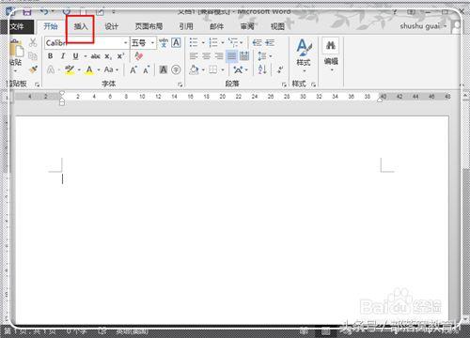Switch to the 开始 (Home) tab
The image size is (470, 338).
51,26
